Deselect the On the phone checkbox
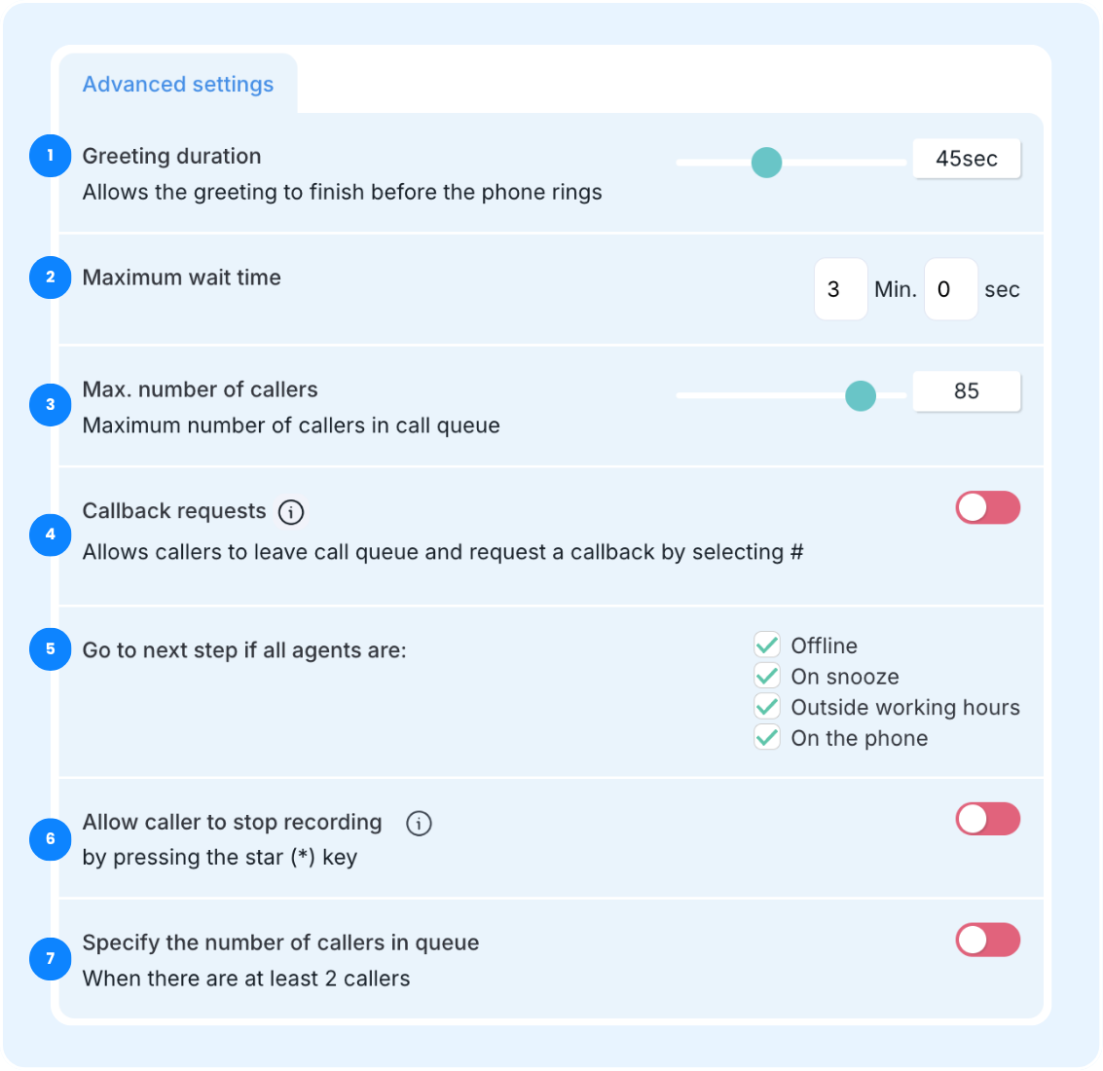1103x1071 pixels. tap(767, 737)
